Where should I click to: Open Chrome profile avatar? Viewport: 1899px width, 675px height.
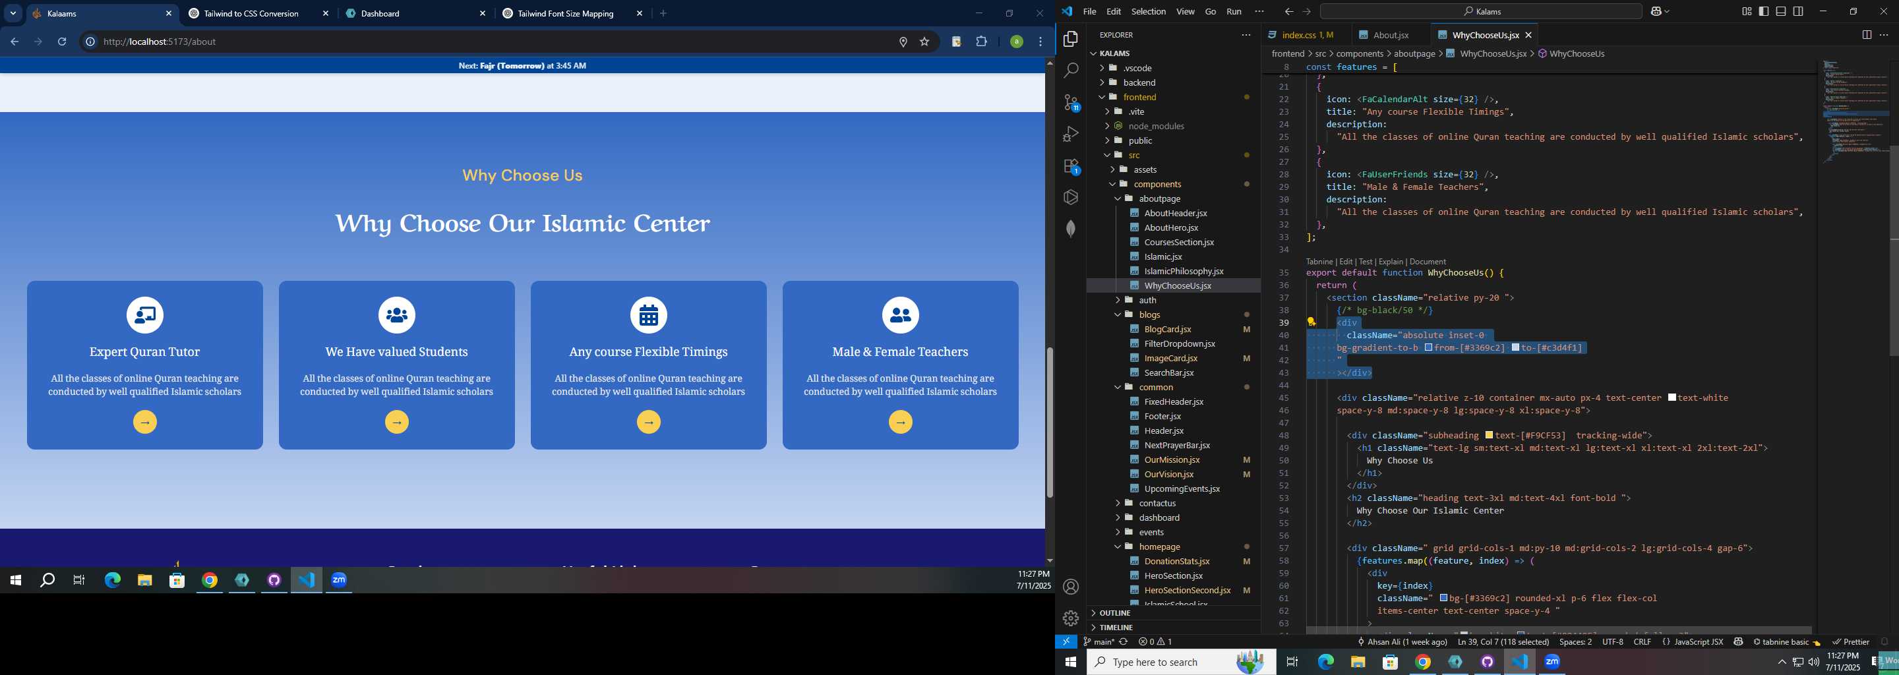click(x=1017, y=42)
